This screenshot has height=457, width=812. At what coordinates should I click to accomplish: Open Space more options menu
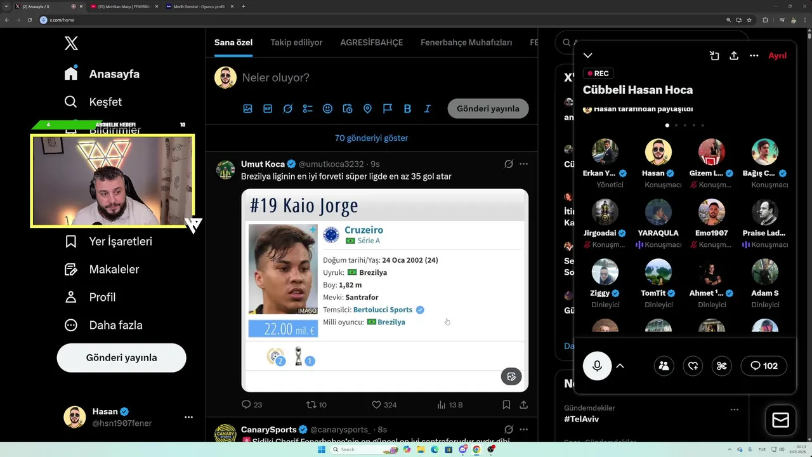(754, 56)
